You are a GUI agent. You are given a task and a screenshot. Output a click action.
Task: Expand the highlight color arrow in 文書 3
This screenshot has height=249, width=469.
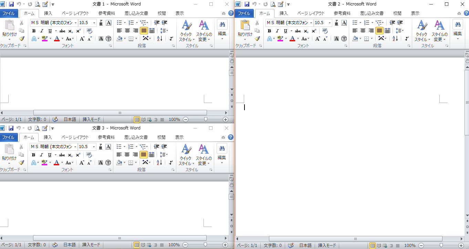[x=50, y=163]
